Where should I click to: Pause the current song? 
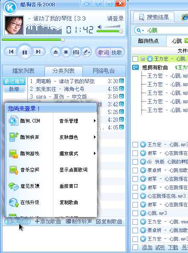point(25,52)
